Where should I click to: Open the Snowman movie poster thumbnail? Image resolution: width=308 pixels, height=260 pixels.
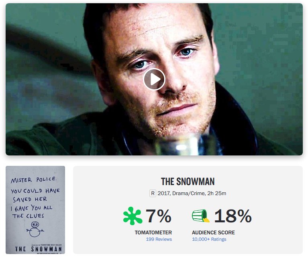(35, 210)
